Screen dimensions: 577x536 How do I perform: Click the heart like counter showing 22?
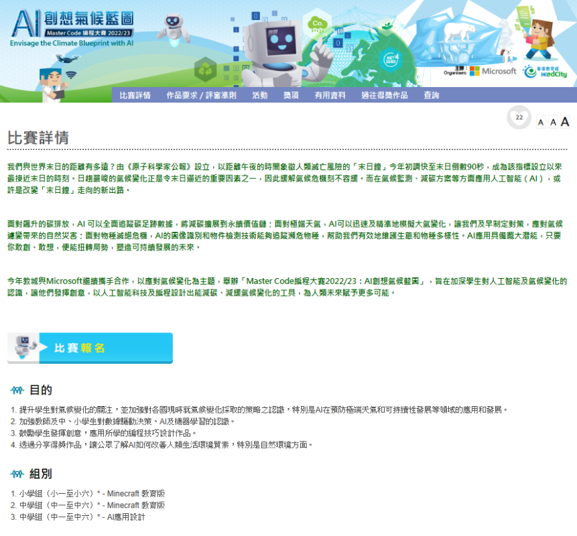tap(519, 118)
